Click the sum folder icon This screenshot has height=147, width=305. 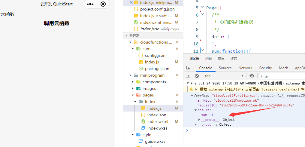138,49
